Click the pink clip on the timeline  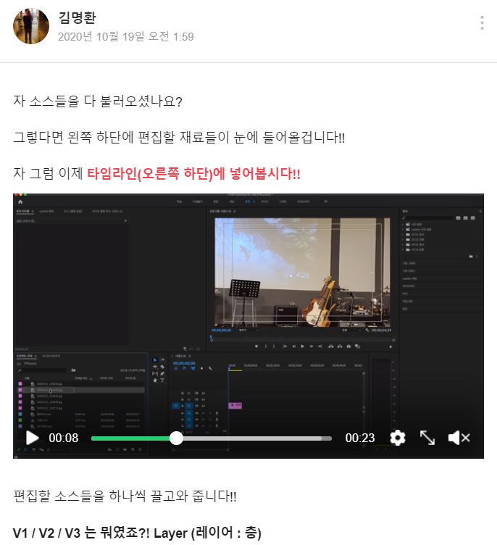235,406
